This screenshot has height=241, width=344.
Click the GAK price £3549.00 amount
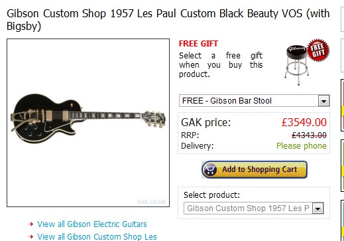tap(304, 122)
